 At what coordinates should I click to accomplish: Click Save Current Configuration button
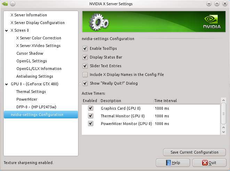coord(195,152)
